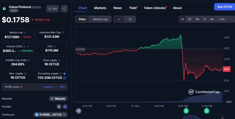Image resolution: width=235 pixels, height=119 pixels.
Task: Open the share icon button
Action: point(64,9)
